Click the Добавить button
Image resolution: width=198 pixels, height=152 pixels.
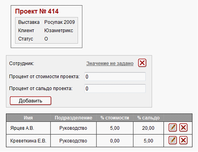coord(31,101)
